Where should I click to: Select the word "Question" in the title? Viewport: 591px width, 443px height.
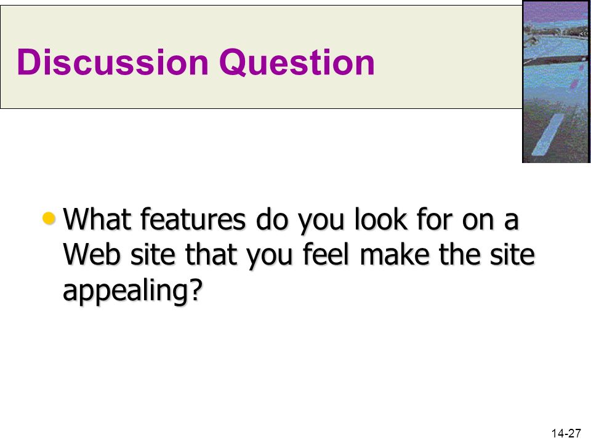(297, 62)
